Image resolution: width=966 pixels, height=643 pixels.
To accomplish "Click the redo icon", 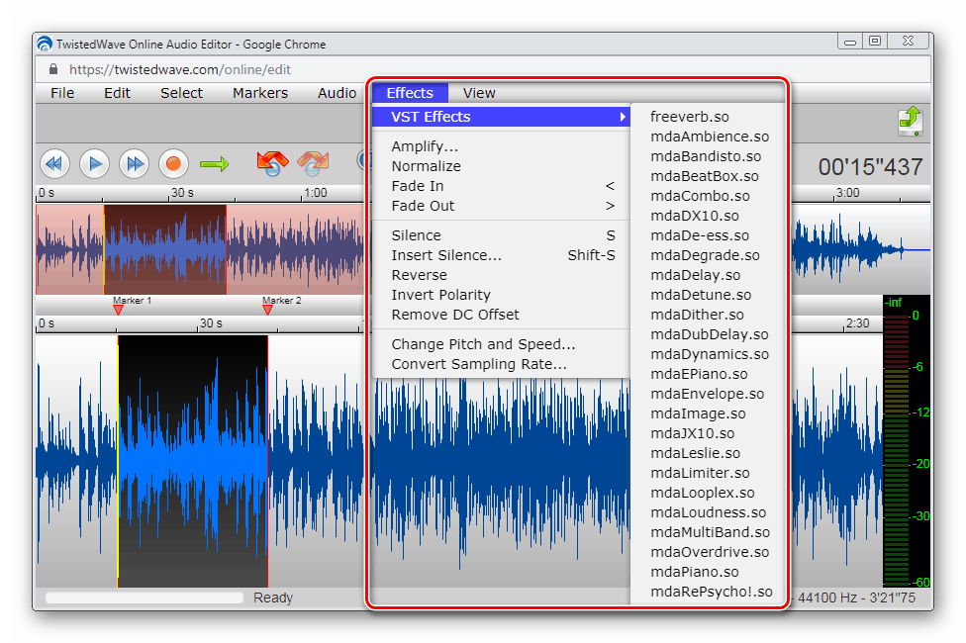I will 313,163.
